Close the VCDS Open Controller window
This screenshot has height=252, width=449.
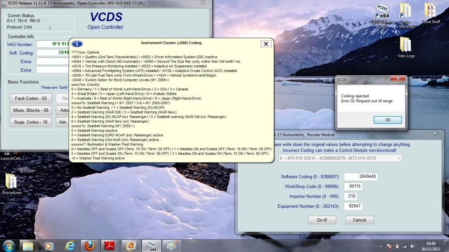pos(203,2)
